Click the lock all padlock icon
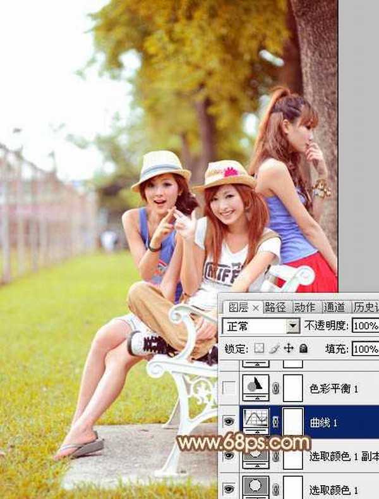 point(303,348)
